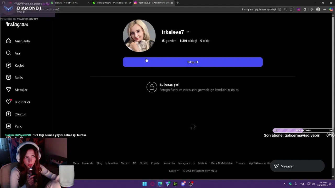The width and height of the screenshot is (335, 188).
Task: Click the Instagram logo
Action: pos(17,25)
